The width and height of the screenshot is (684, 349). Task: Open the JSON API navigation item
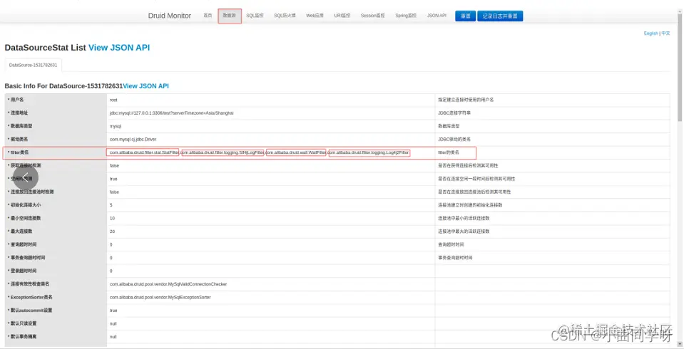pyautogui.click(x=437, y=15)
